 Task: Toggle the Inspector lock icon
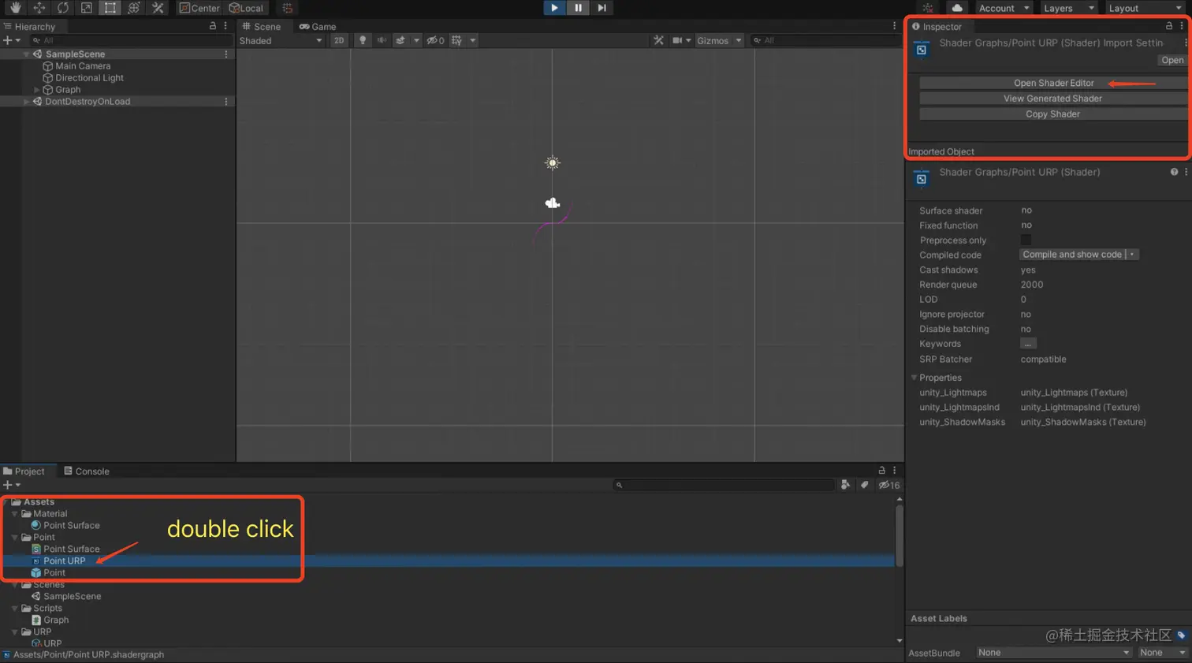click(1169, 26)
